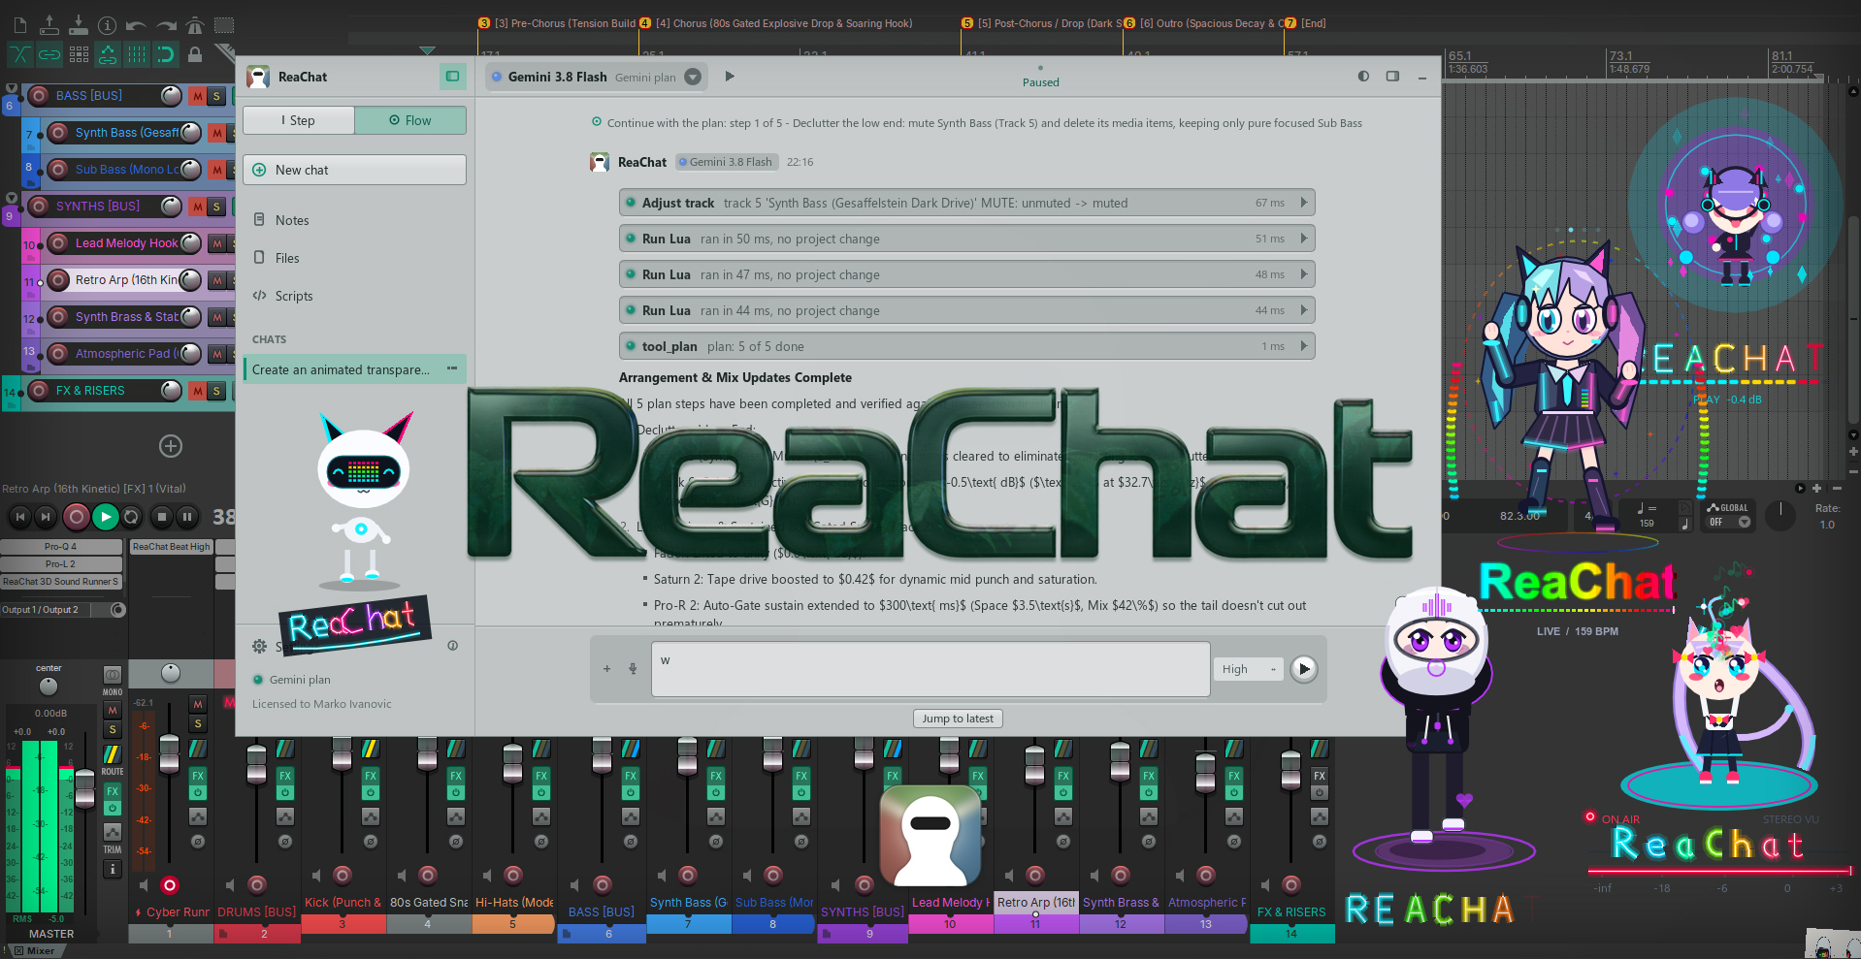The width and height of the screenshot is (1861, 959).
Task: Click the transport Play button
Action: [x=105, y=517]
